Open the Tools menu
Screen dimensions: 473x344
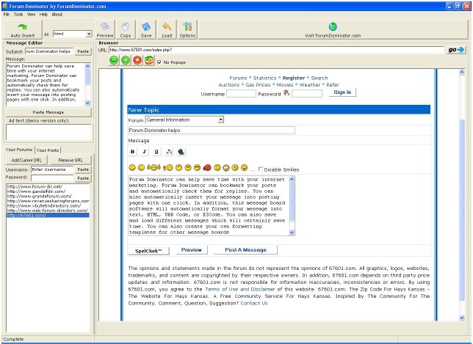coord(18,14)
